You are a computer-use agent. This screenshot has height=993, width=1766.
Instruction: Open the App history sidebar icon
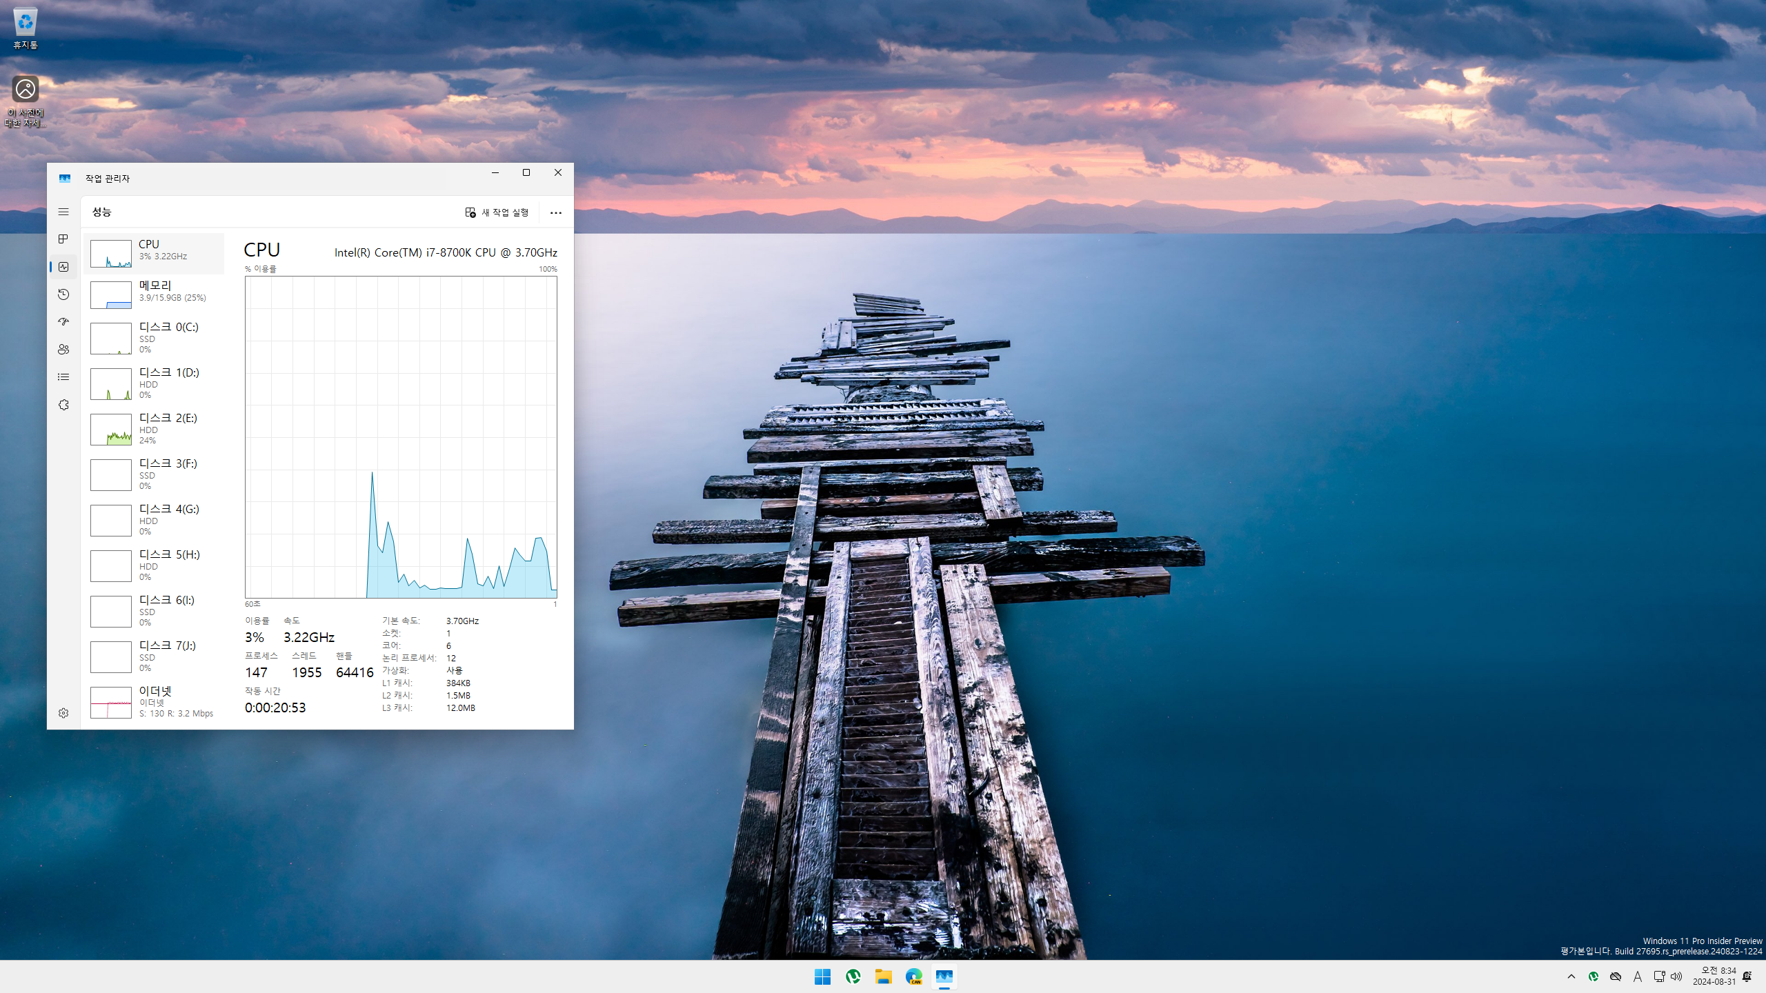[63, 294]
